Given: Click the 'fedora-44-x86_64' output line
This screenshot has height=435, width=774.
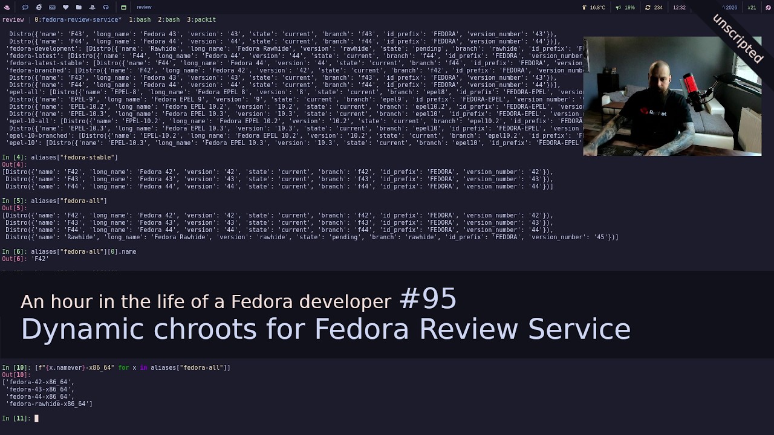Looking at the screenshot, I should pos(40,396).
